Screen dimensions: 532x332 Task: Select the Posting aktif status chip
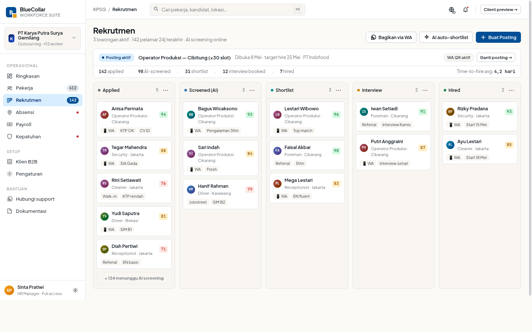[x=116, y=58]
